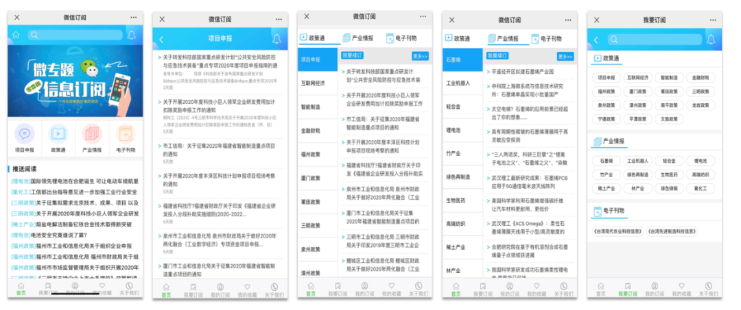Tap 我的订阅 nav icon on the 石墨烯 screen
Screen dimensions: 741x310
click(509, 286)
